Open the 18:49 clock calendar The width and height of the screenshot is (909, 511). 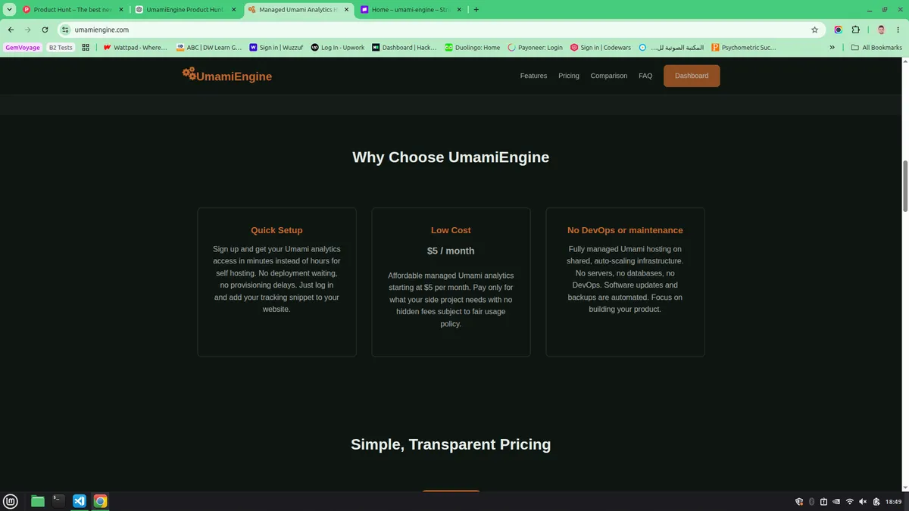point(894,501)
